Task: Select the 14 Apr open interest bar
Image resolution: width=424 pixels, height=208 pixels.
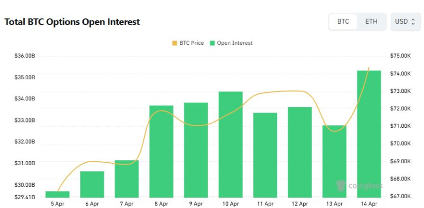Action: (x=369, y=134)
